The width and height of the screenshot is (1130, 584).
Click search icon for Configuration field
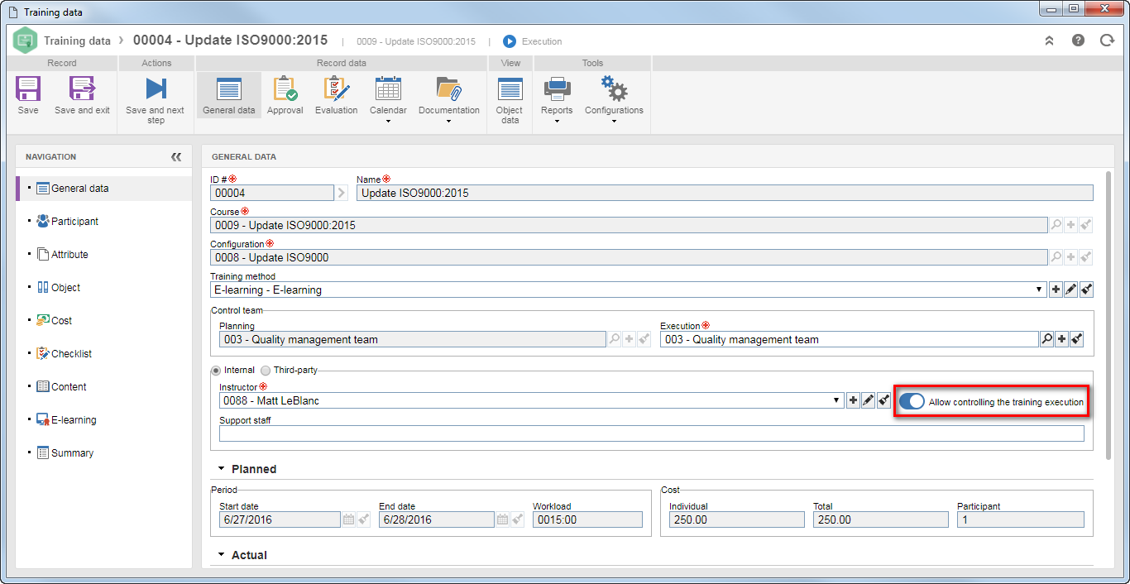(1056, 257)
